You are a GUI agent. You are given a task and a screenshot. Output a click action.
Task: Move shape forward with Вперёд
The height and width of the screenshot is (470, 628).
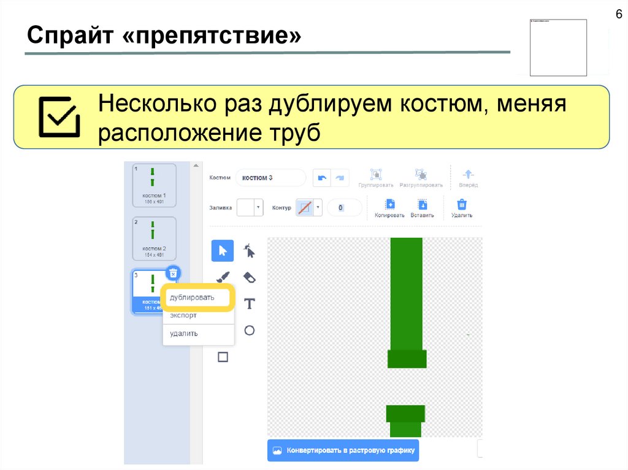[x=468, y=178]
